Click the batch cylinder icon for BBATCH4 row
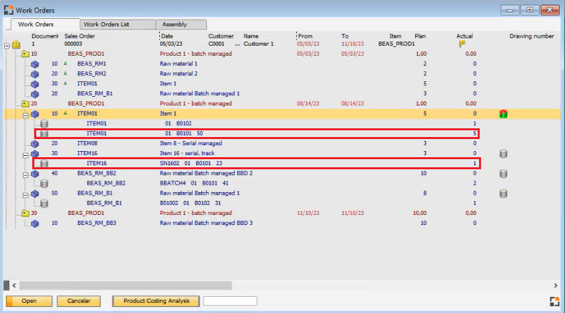Viewport: 565px width, 313px height. [x=44, y=183]
